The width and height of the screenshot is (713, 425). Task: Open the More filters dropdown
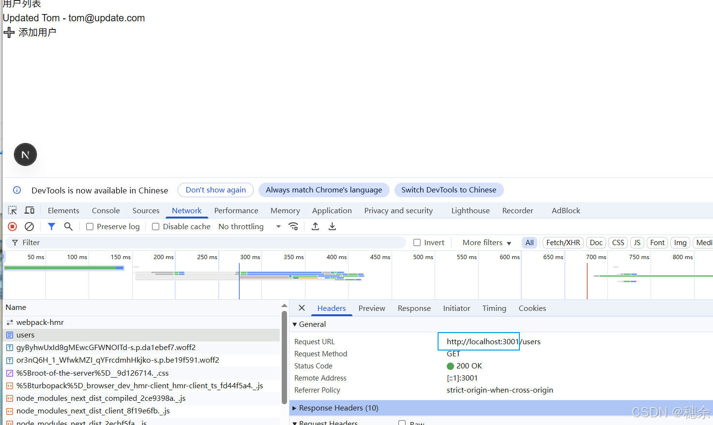[x=486, y=242]
